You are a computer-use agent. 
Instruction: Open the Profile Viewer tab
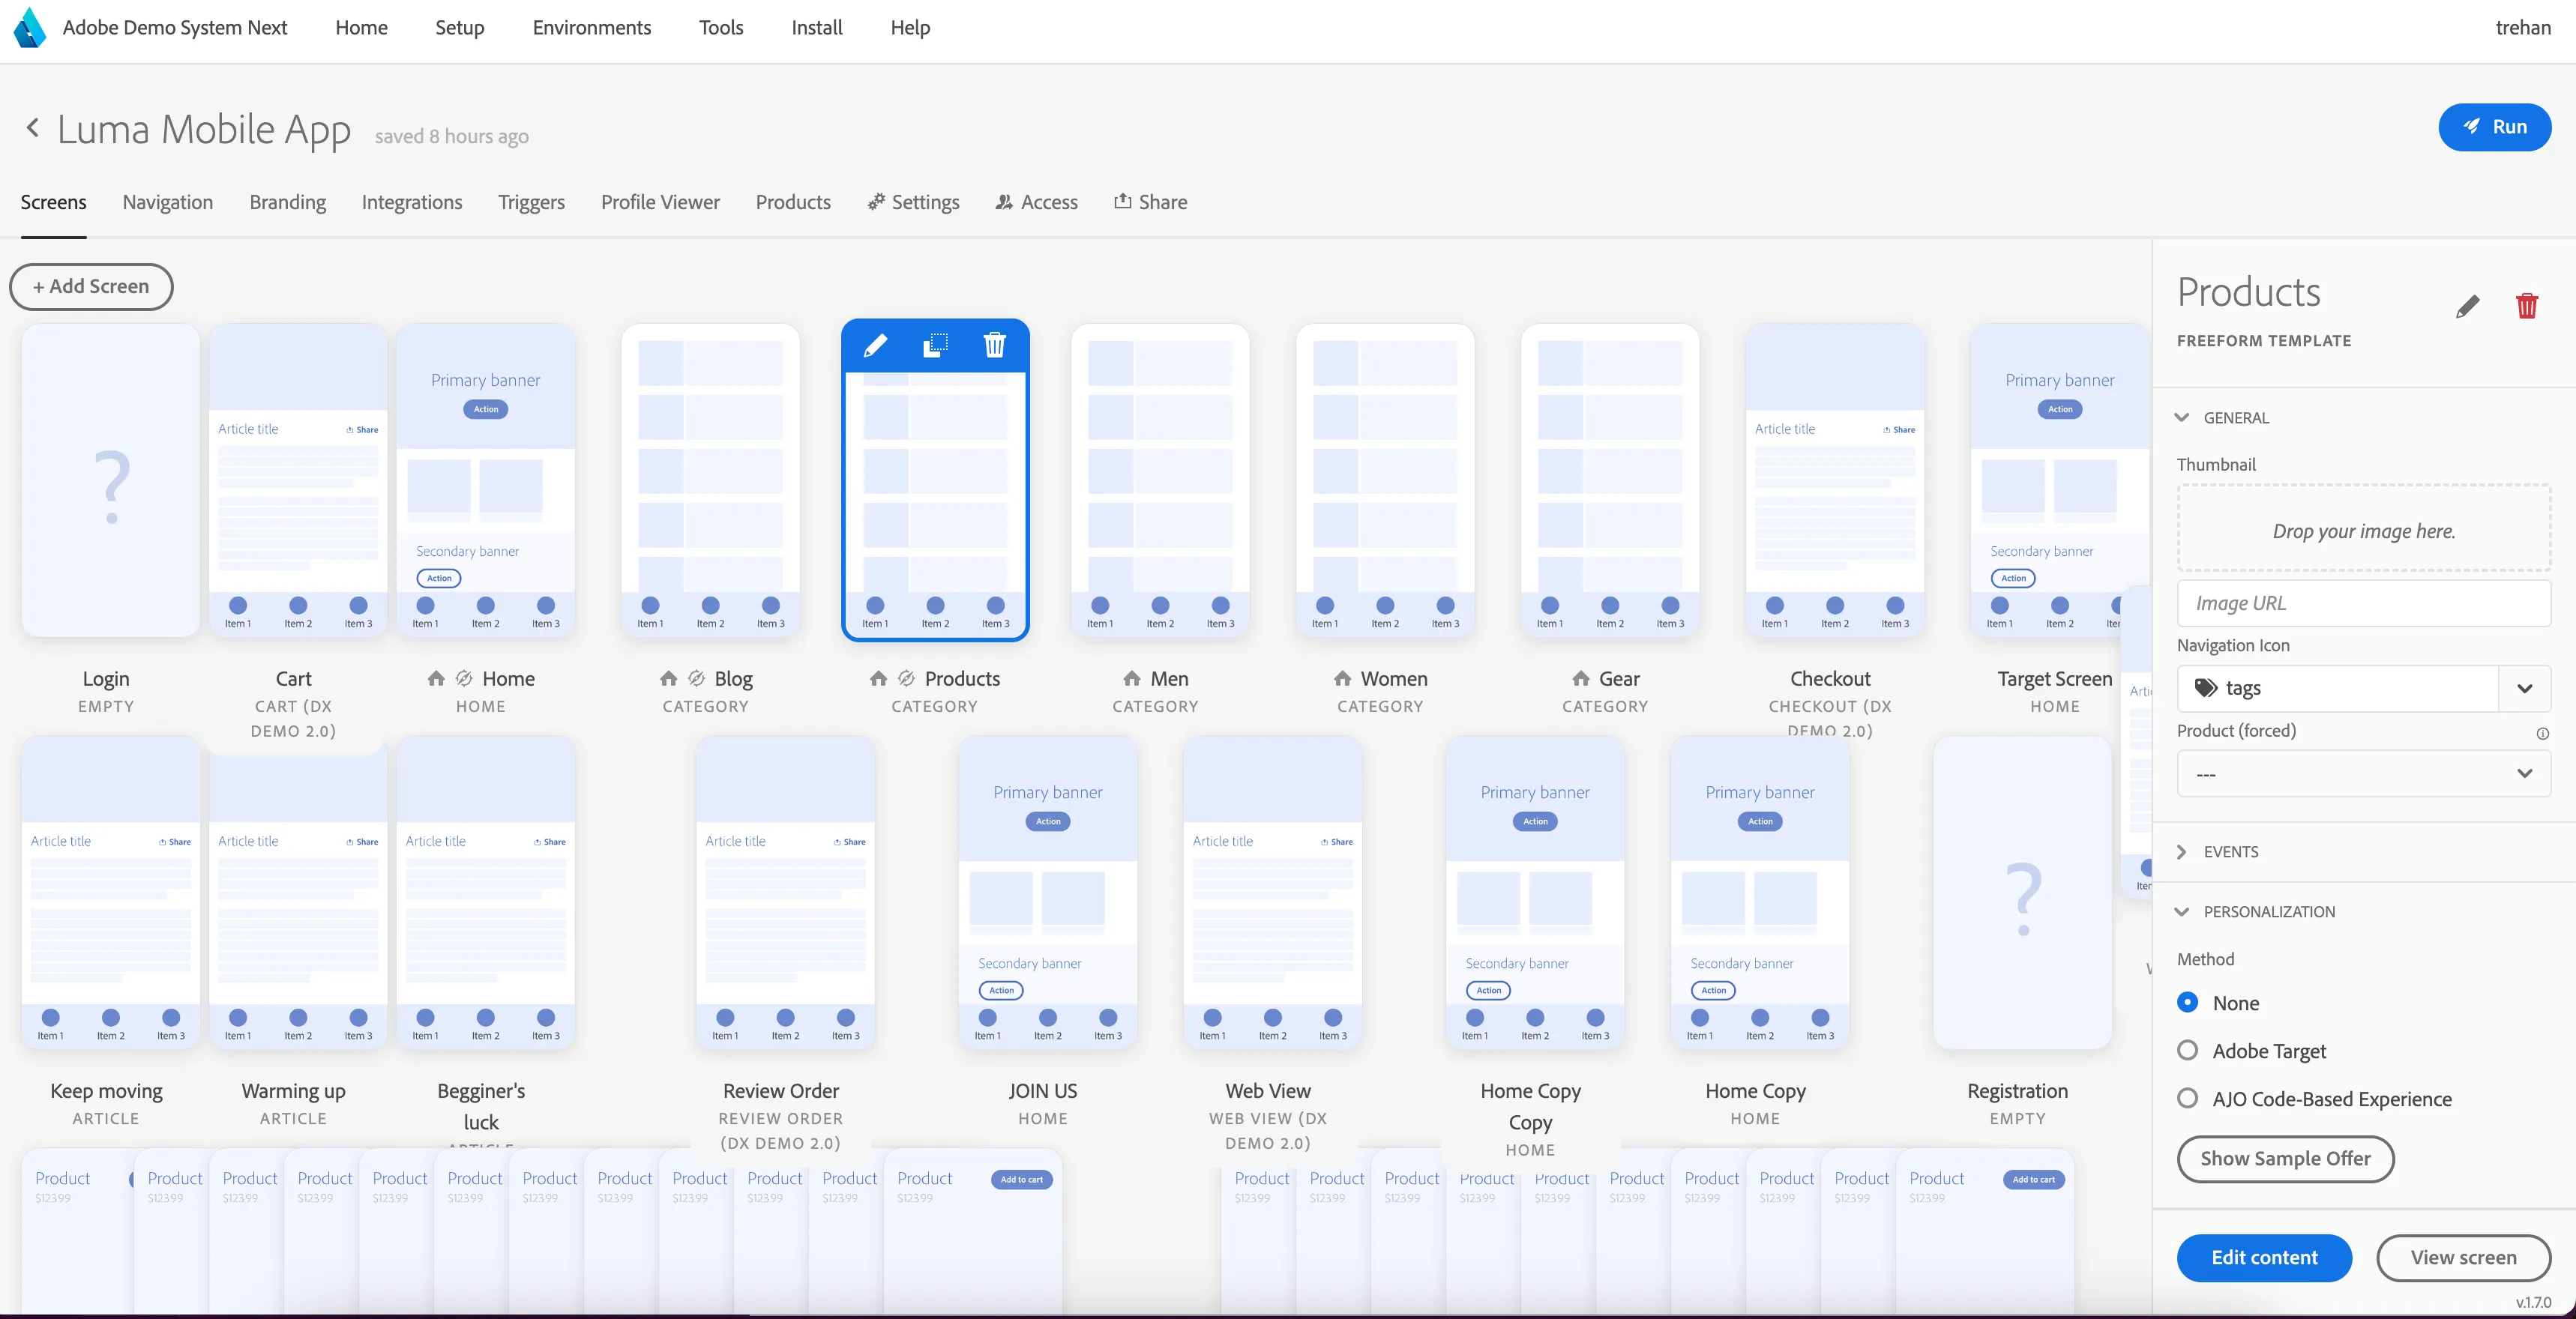coord(660,202)
